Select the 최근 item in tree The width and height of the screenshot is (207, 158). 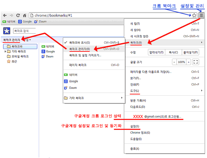click(12, 62)
